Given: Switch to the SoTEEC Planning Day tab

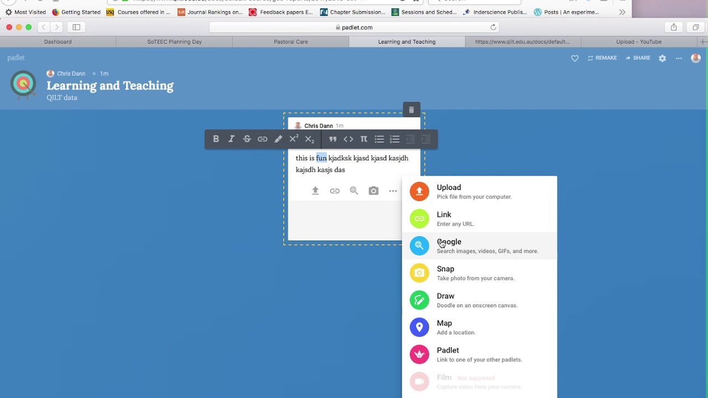Looking at the screenshot, I should 174,42.
